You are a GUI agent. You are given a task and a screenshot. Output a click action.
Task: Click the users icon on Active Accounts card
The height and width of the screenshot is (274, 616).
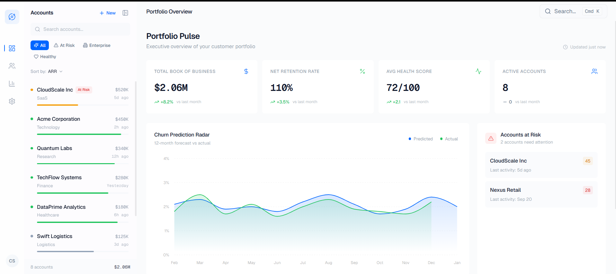(594, 71)
